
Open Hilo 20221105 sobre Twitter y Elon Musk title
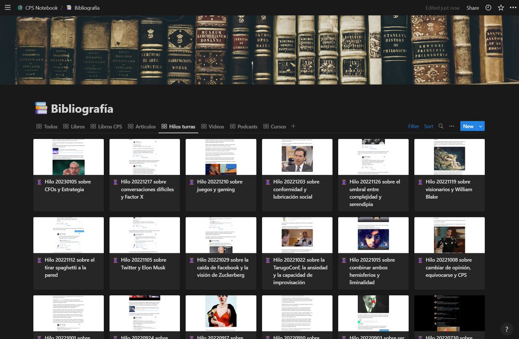[144, 264]
